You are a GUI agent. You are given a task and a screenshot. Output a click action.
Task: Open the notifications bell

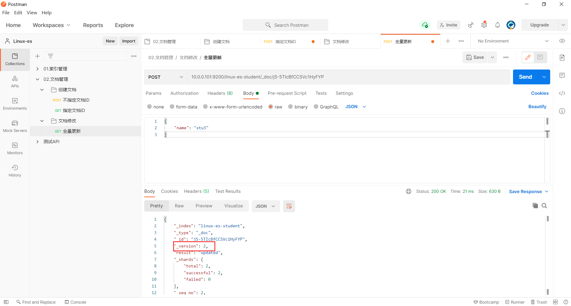click(x=498, y=25)
